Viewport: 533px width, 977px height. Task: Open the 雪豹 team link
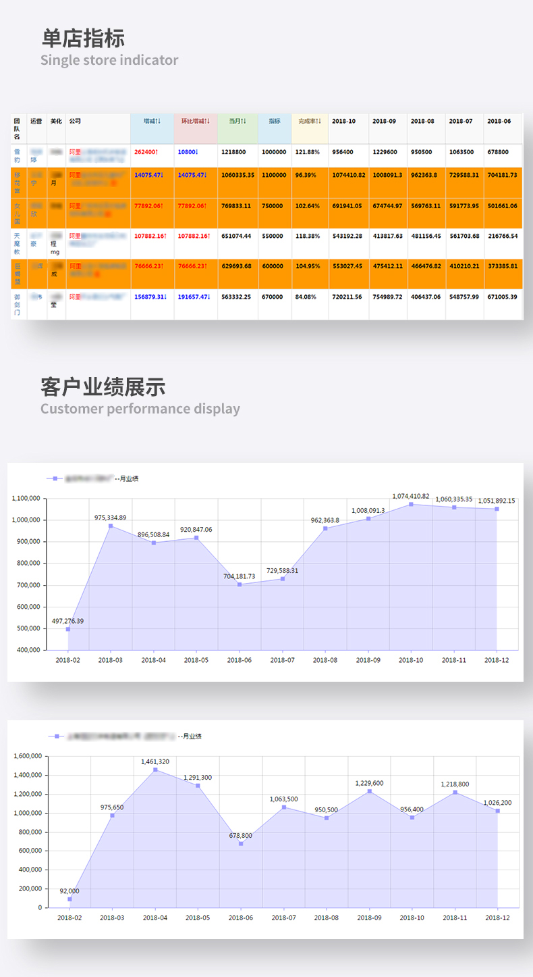pyautogui.click(x=17, y=156)
